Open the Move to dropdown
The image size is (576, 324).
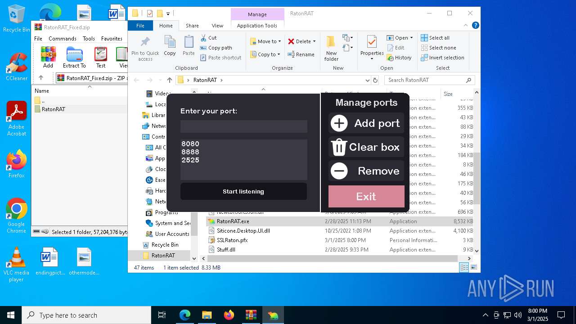[265, 41]
